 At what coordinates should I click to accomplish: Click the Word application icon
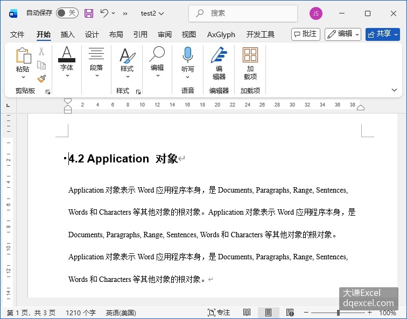(13, 13)
